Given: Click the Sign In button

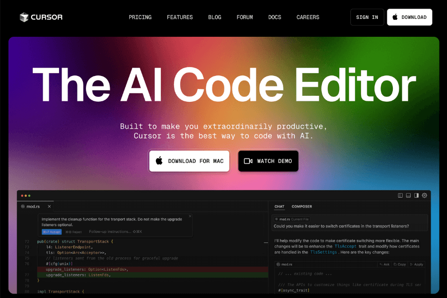Looking at the screenshot, I should (x=367, y=17).
